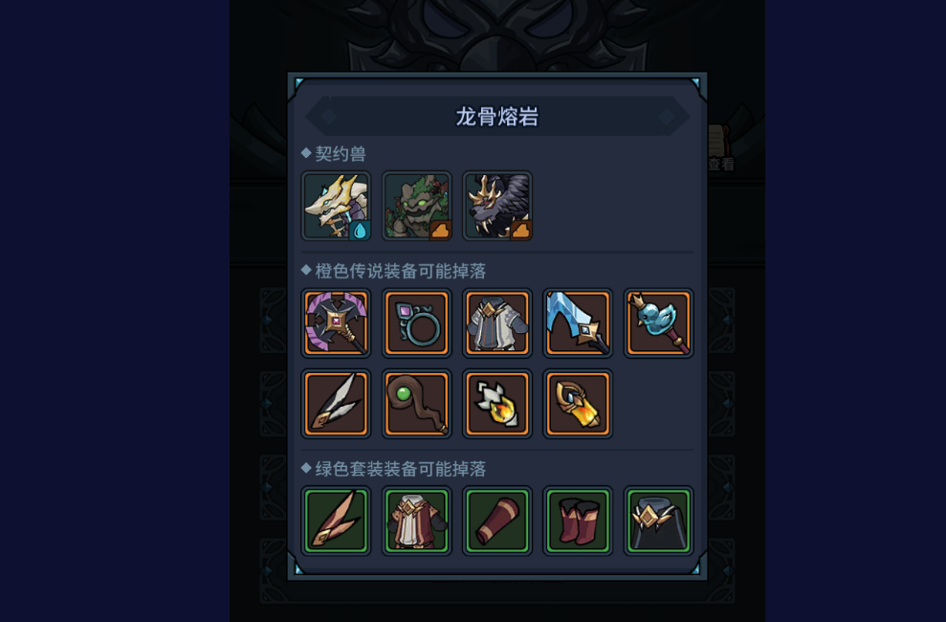The image size is (946, 622).
Task: Open the purple spiked circular staff item
Action: point(336,322)
